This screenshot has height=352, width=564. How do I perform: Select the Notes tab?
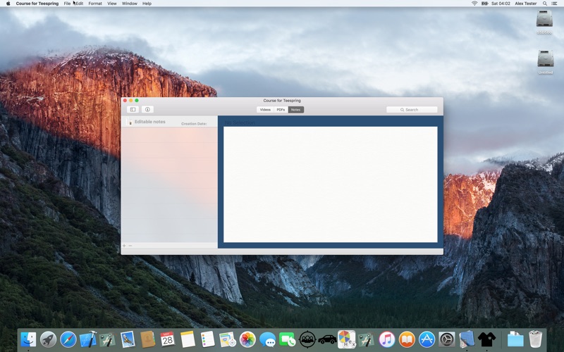pos(296,110)
